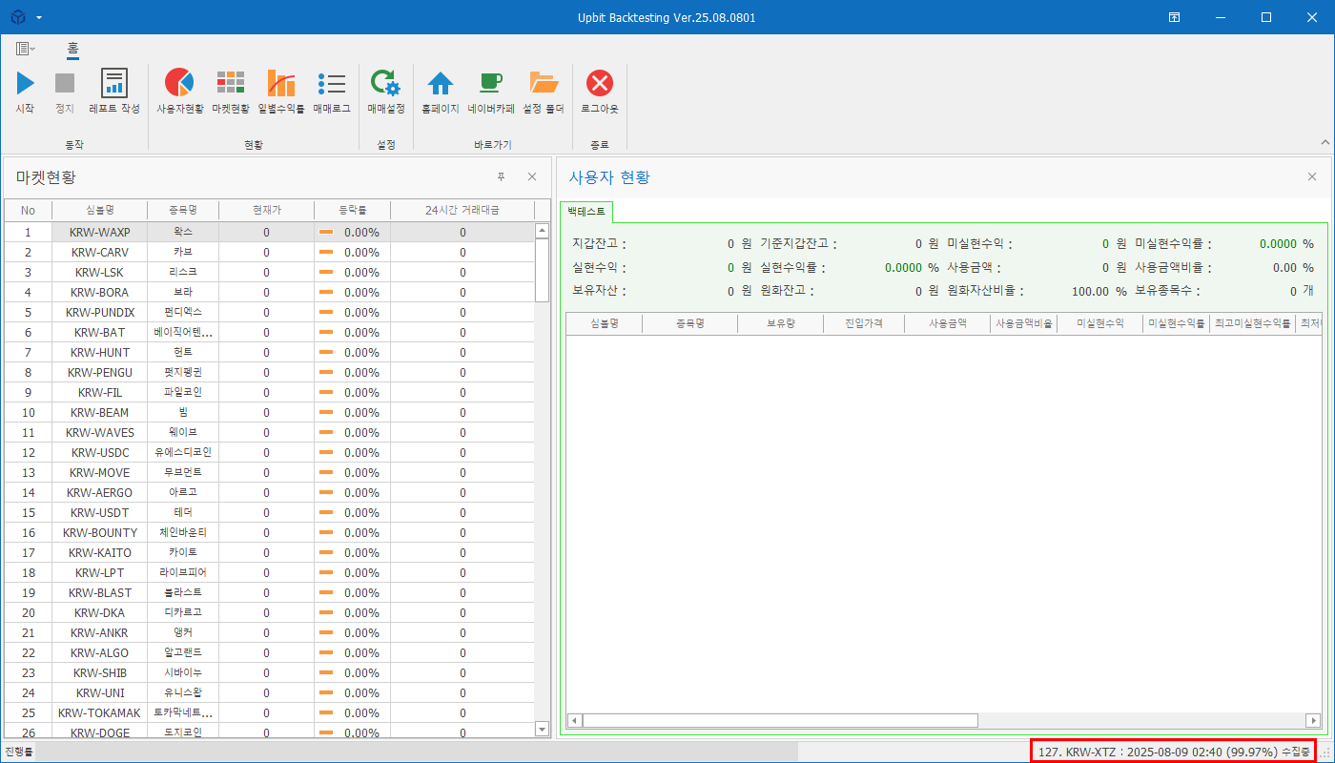Select the 백테스트 tab
Image resolution: width=1335 pixels, height=763 pixels.
point(586,211)
